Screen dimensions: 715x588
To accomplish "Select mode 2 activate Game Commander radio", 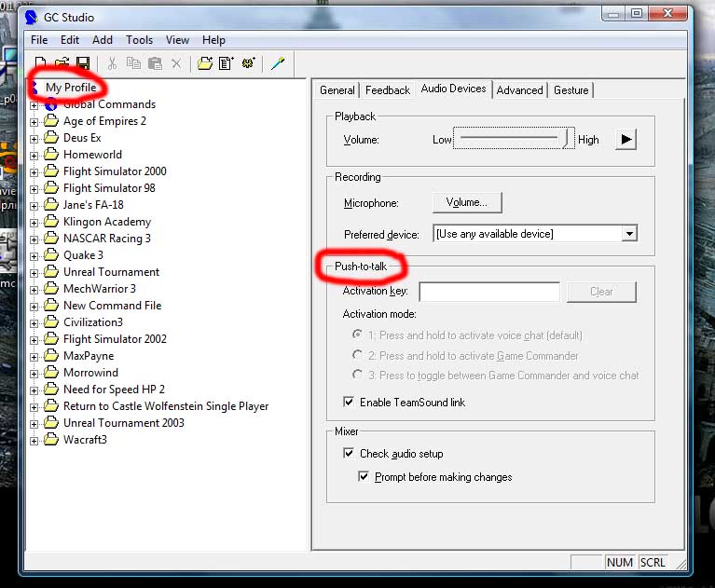I will [358, 355].
